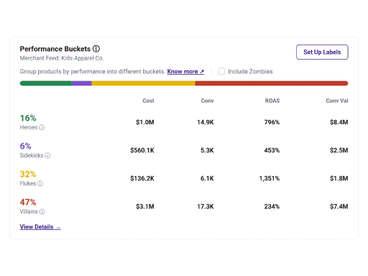The width and height of the screenshot is (368, 276).
Task: Click Sidekicks ROAS value 453%
Action: point(272,150)
